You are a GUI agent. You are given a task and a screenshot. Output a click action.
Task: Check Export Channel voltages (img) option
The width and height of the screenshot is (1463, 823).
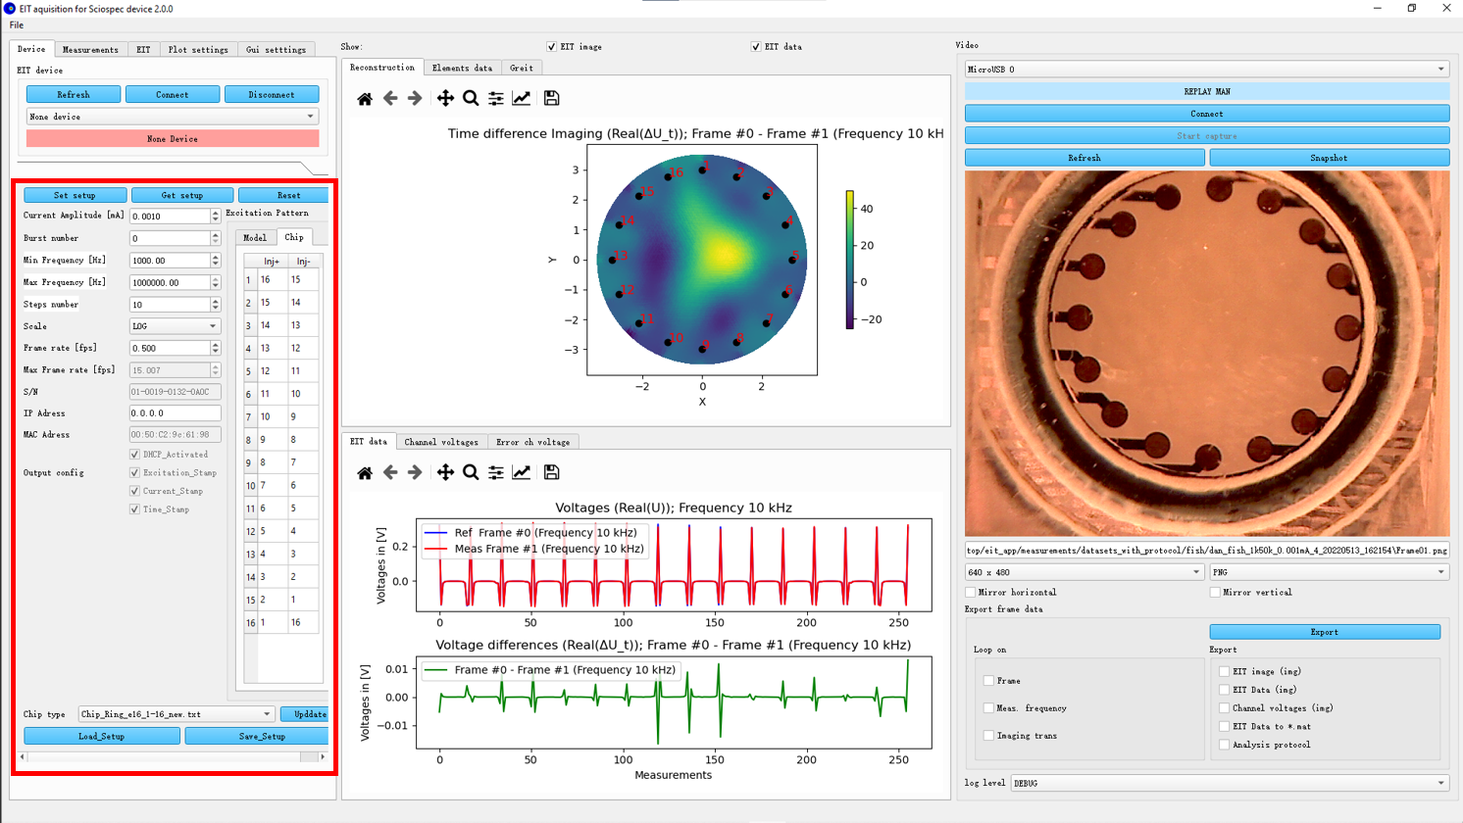tap(1224, 707)
